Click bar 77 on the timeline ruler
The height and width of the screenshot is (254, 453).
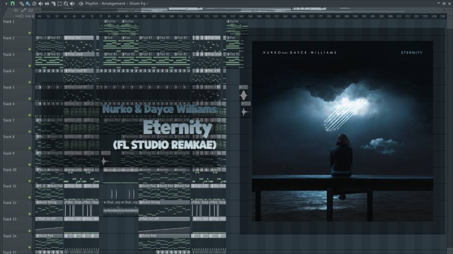101,17
